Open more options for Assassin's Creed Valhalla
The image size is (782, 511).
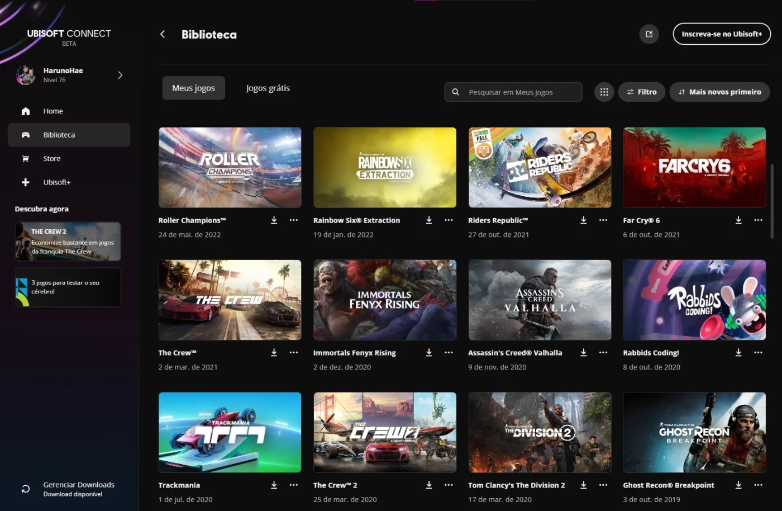[603, 353]
